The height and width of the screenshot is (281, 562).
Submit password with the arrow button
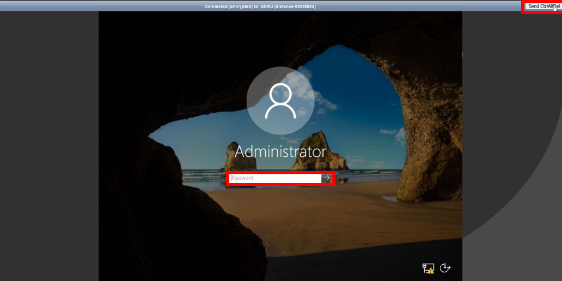327,178
